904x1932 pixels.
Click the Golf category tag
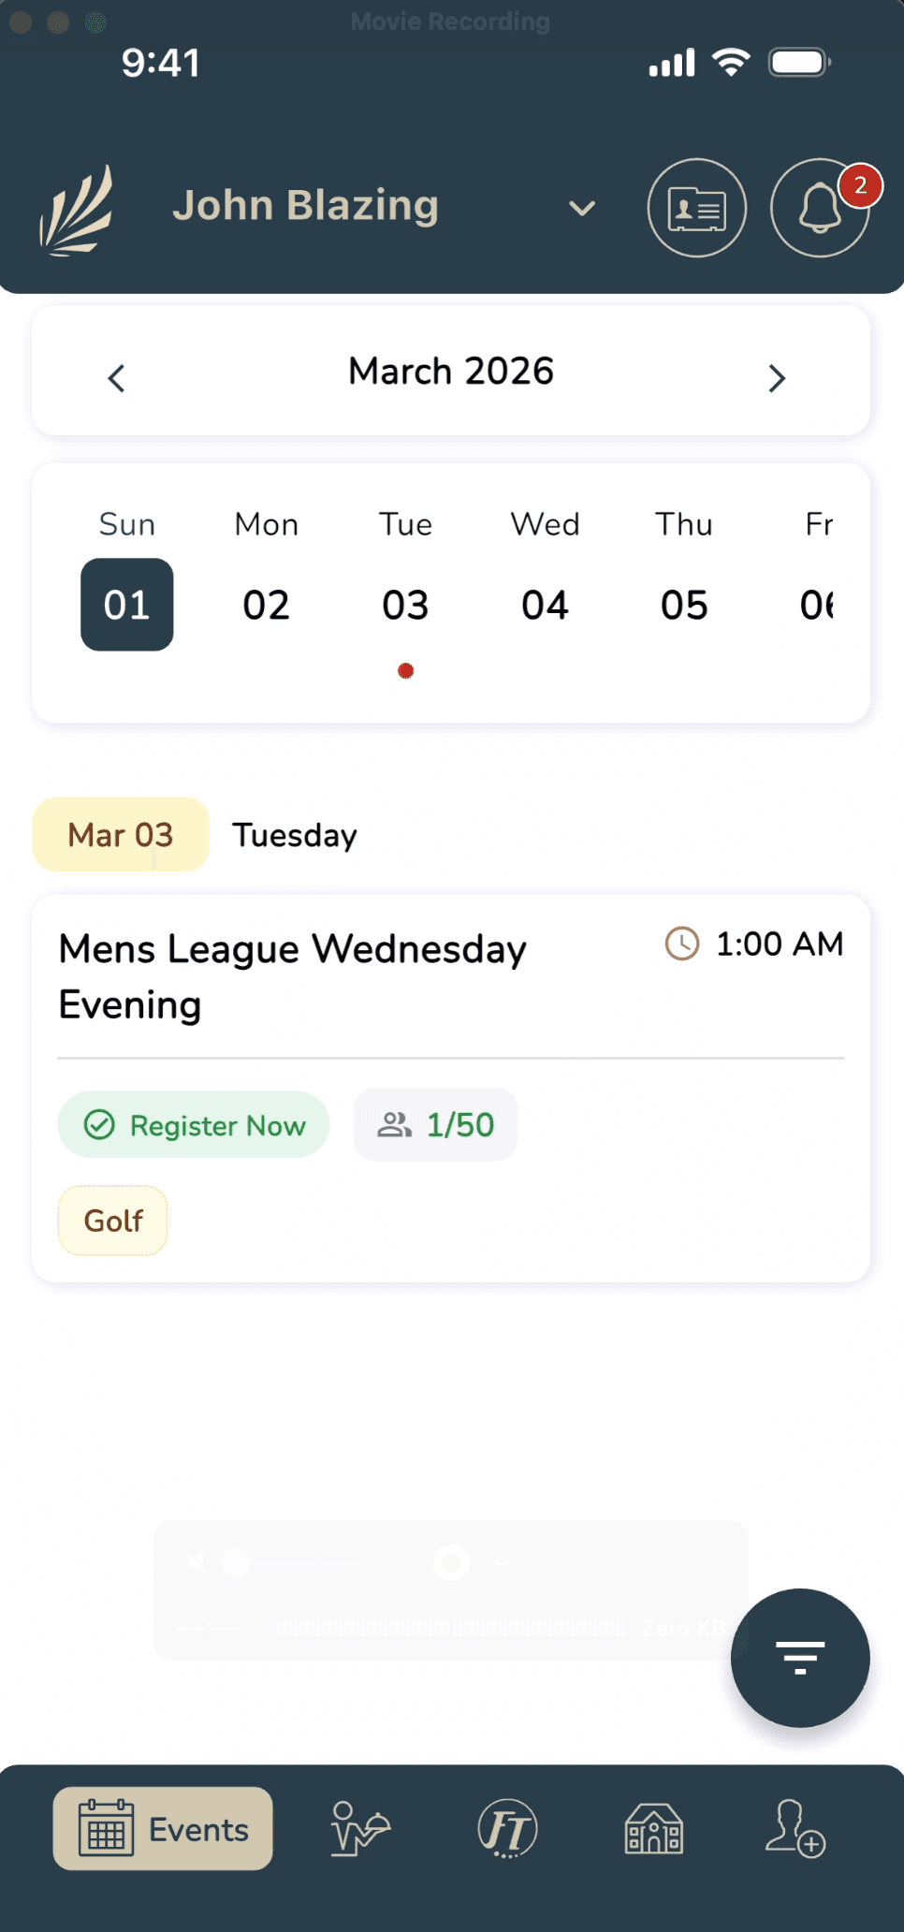tap(113, 1221)
